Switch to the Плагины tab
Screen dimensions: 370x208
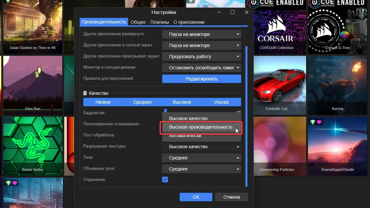(160, 22)
